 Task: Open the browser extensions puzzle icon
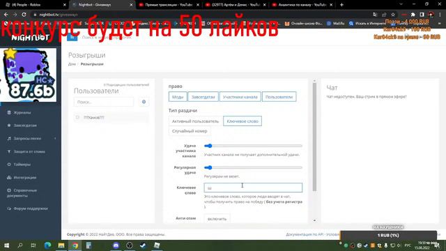click(413, 14)
